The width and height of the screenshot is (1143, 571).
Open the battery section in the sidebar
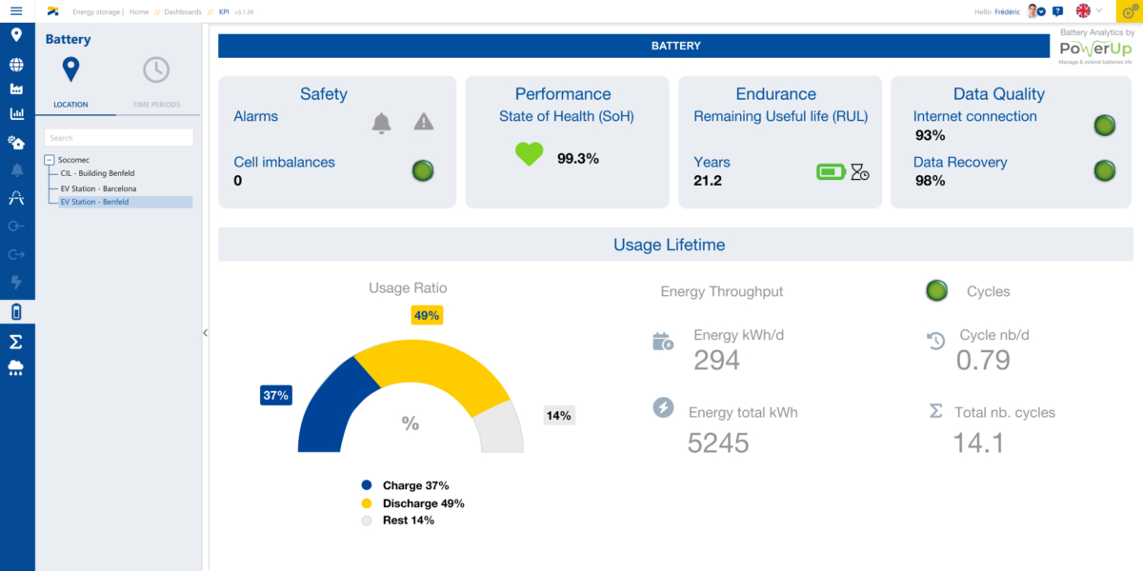coord(16,312)
